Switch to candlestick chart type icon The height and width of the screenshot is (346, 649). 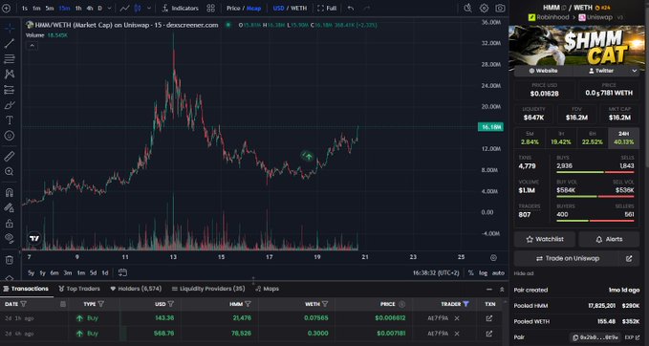click(x=138, y=8)
